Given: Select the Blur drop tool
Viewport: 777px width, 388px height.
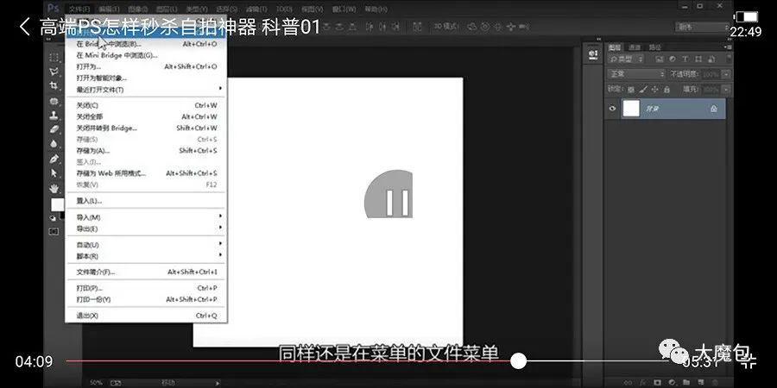Looking at the screenshot, I should click(x=54, y=143).
